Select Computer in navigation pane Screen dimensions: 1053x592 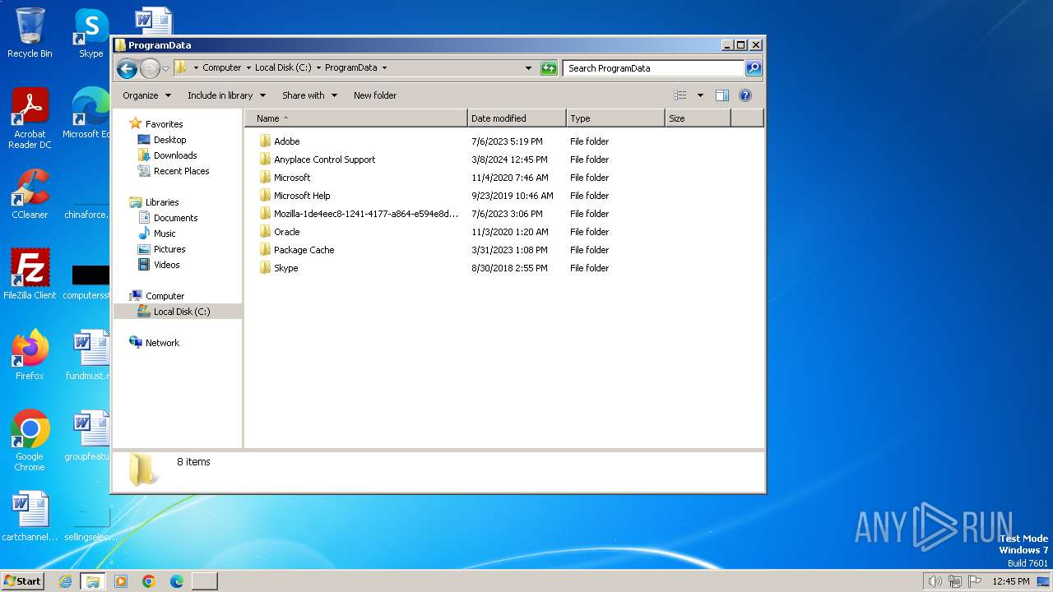coord(165,296)
